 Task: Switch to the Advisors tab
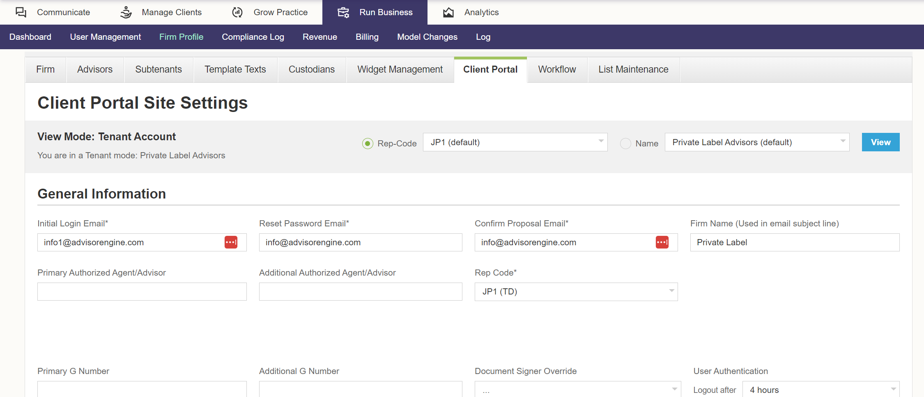(95, 70)
